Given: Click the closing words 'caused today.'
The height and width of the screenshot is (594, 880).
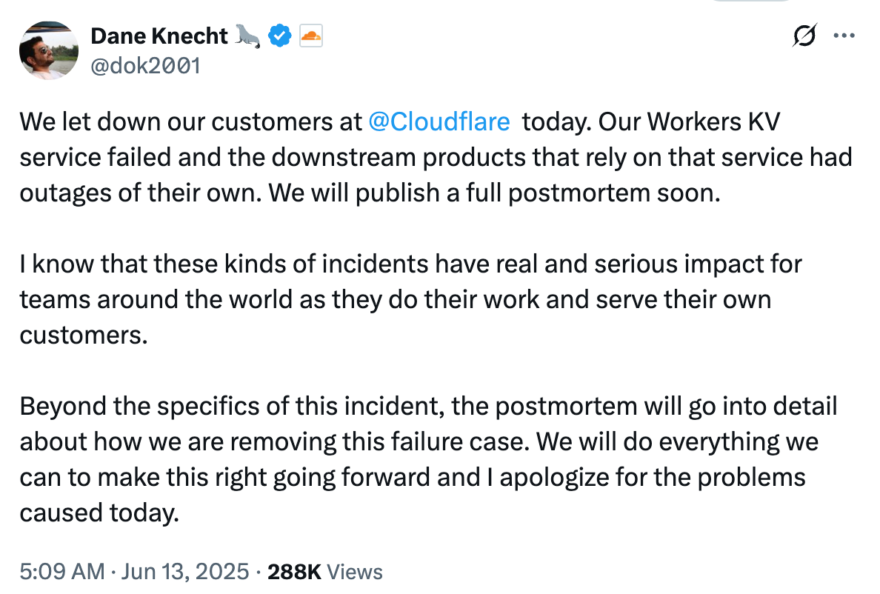Looking at the screenshot, I should pos(99,513).
